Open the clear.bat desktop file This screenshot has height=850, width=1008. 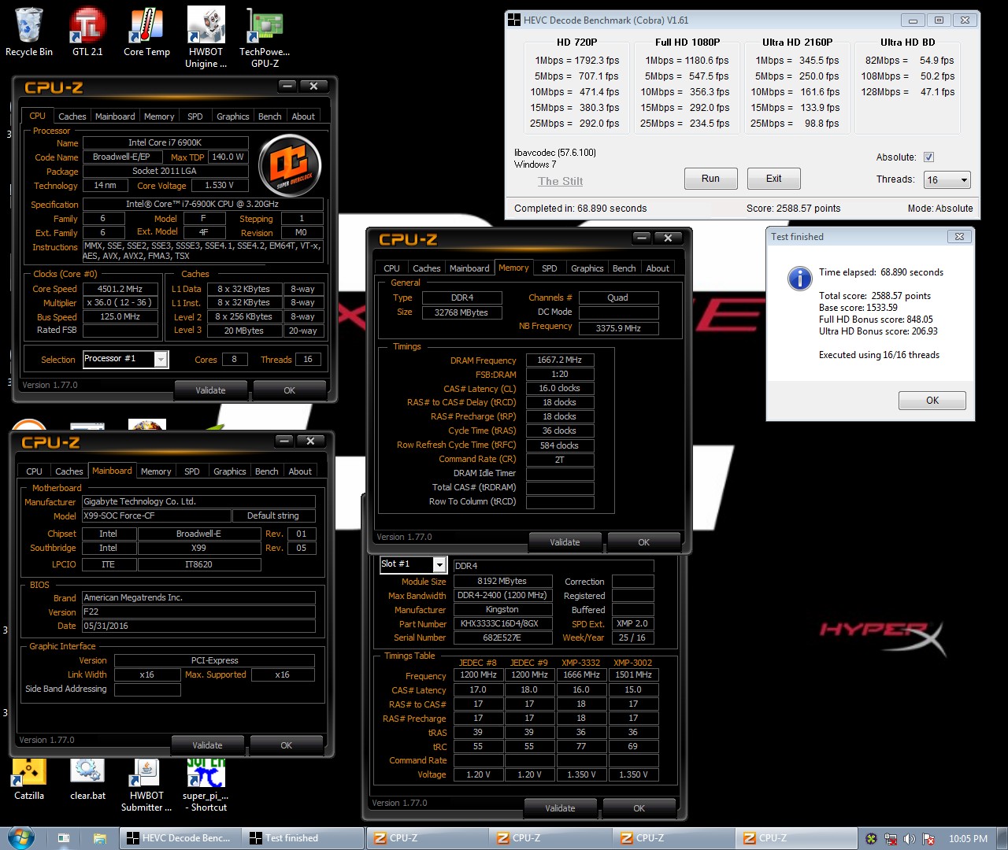coord(87,781)
